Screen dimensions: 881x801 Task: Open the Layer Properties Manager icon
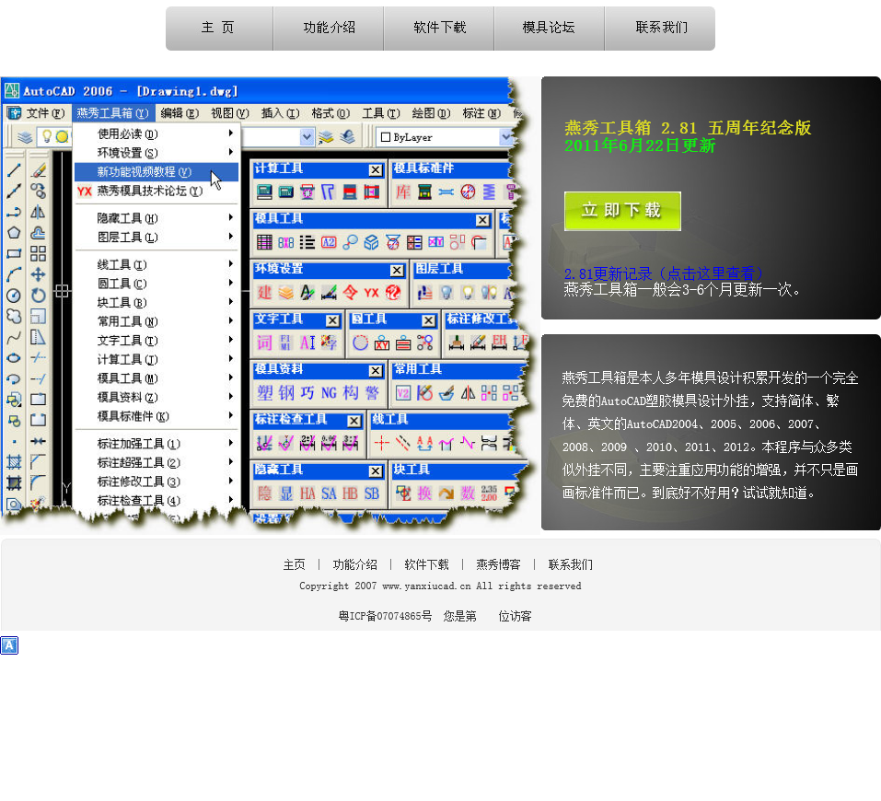pyautogui.click(x=24, y=136)
